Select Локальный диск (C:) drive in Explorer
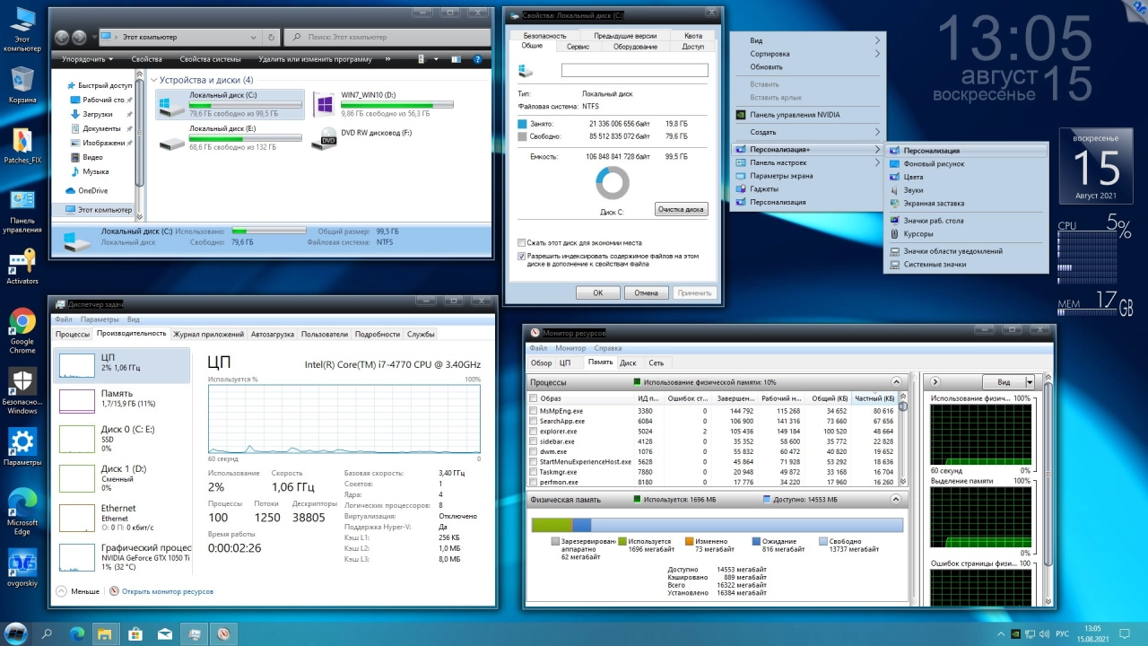The width and height of the screenshot is (1148, 646). coord(230,104)
